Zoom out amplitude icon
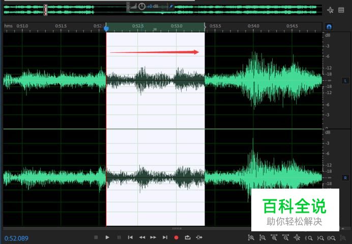The height and width of the screenshot is (244, 352). [x=262, y=237]
